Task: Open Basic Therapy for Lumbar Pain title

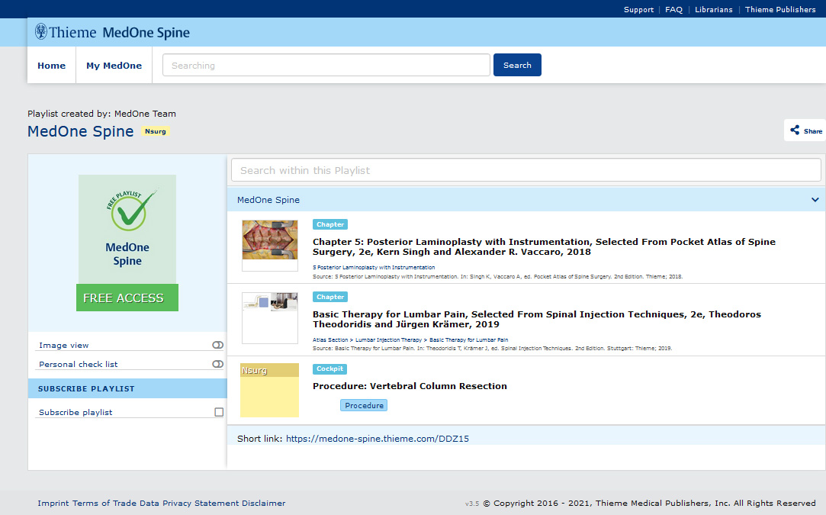Action: click(x=537, y=320)
